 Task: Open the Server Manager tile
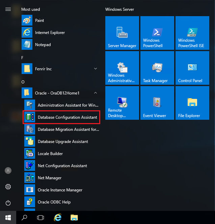[122, 33]
